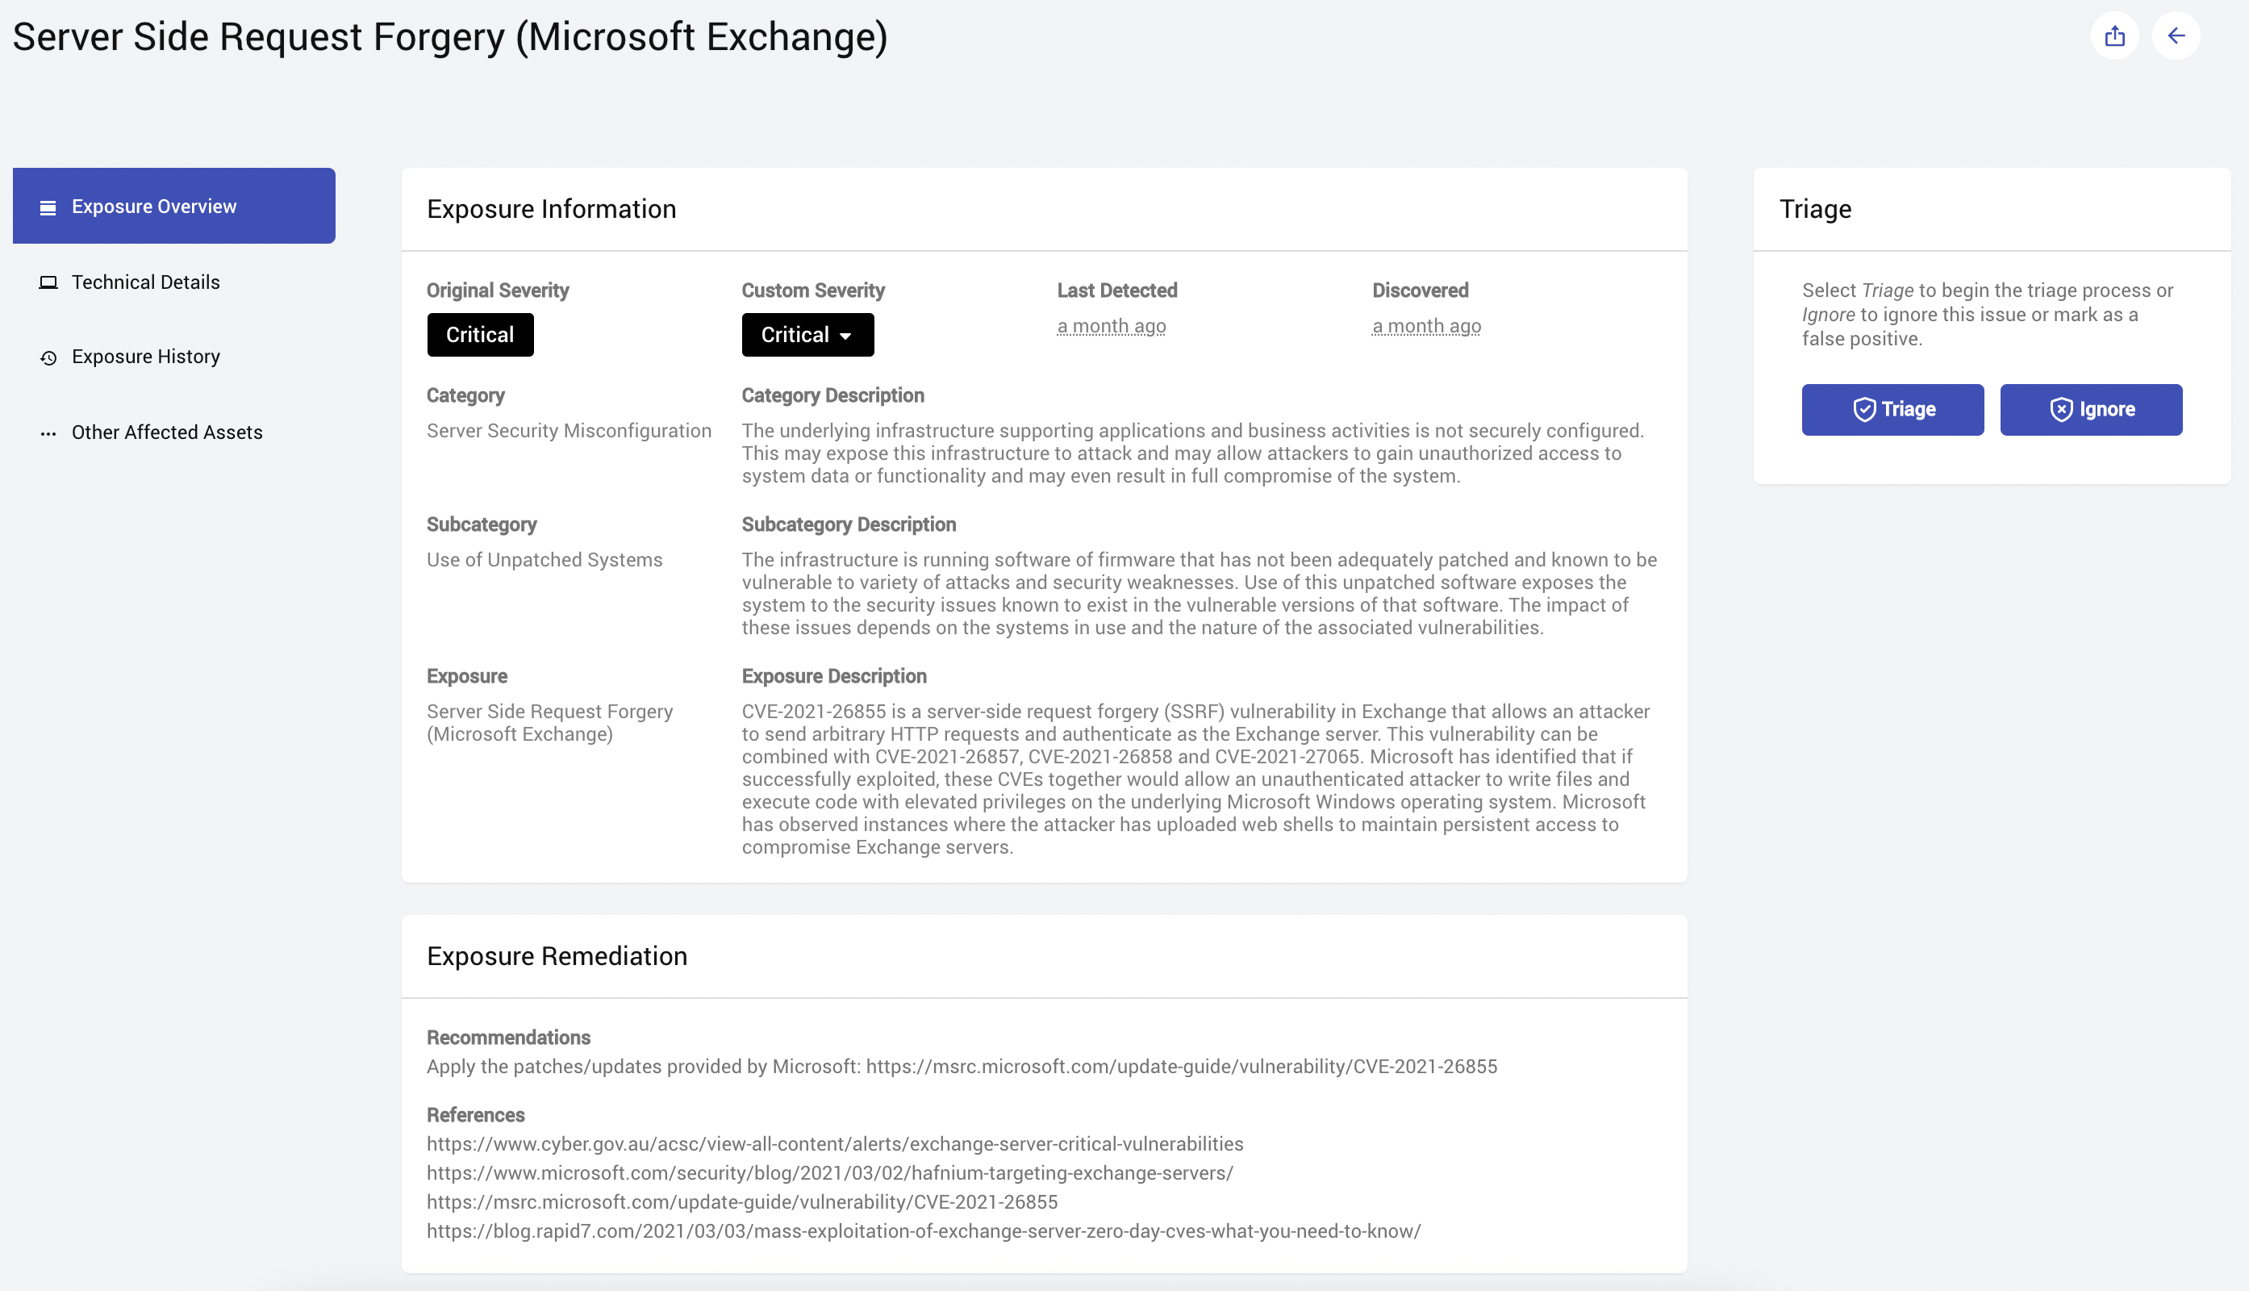Click the back arrow icon

tap(2176, 36)
